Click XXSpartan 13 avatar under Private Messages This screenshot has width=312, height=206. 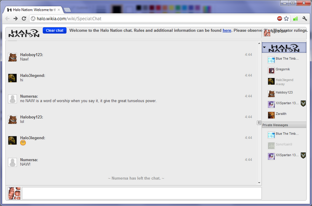click(271, 156)
